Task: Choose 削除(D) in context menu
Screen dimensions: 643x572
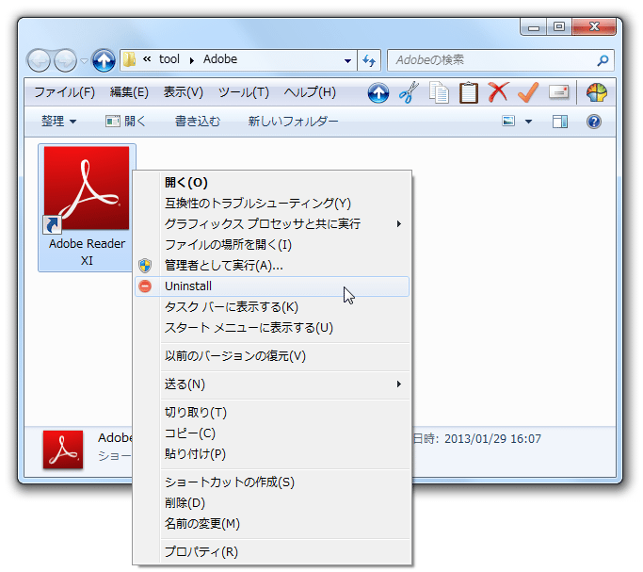Action: coord(272,503)
